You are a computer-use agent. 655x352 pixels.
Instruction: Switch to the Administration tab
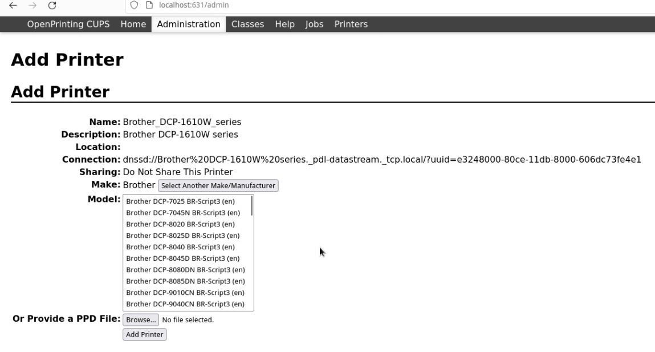[189, 25]
